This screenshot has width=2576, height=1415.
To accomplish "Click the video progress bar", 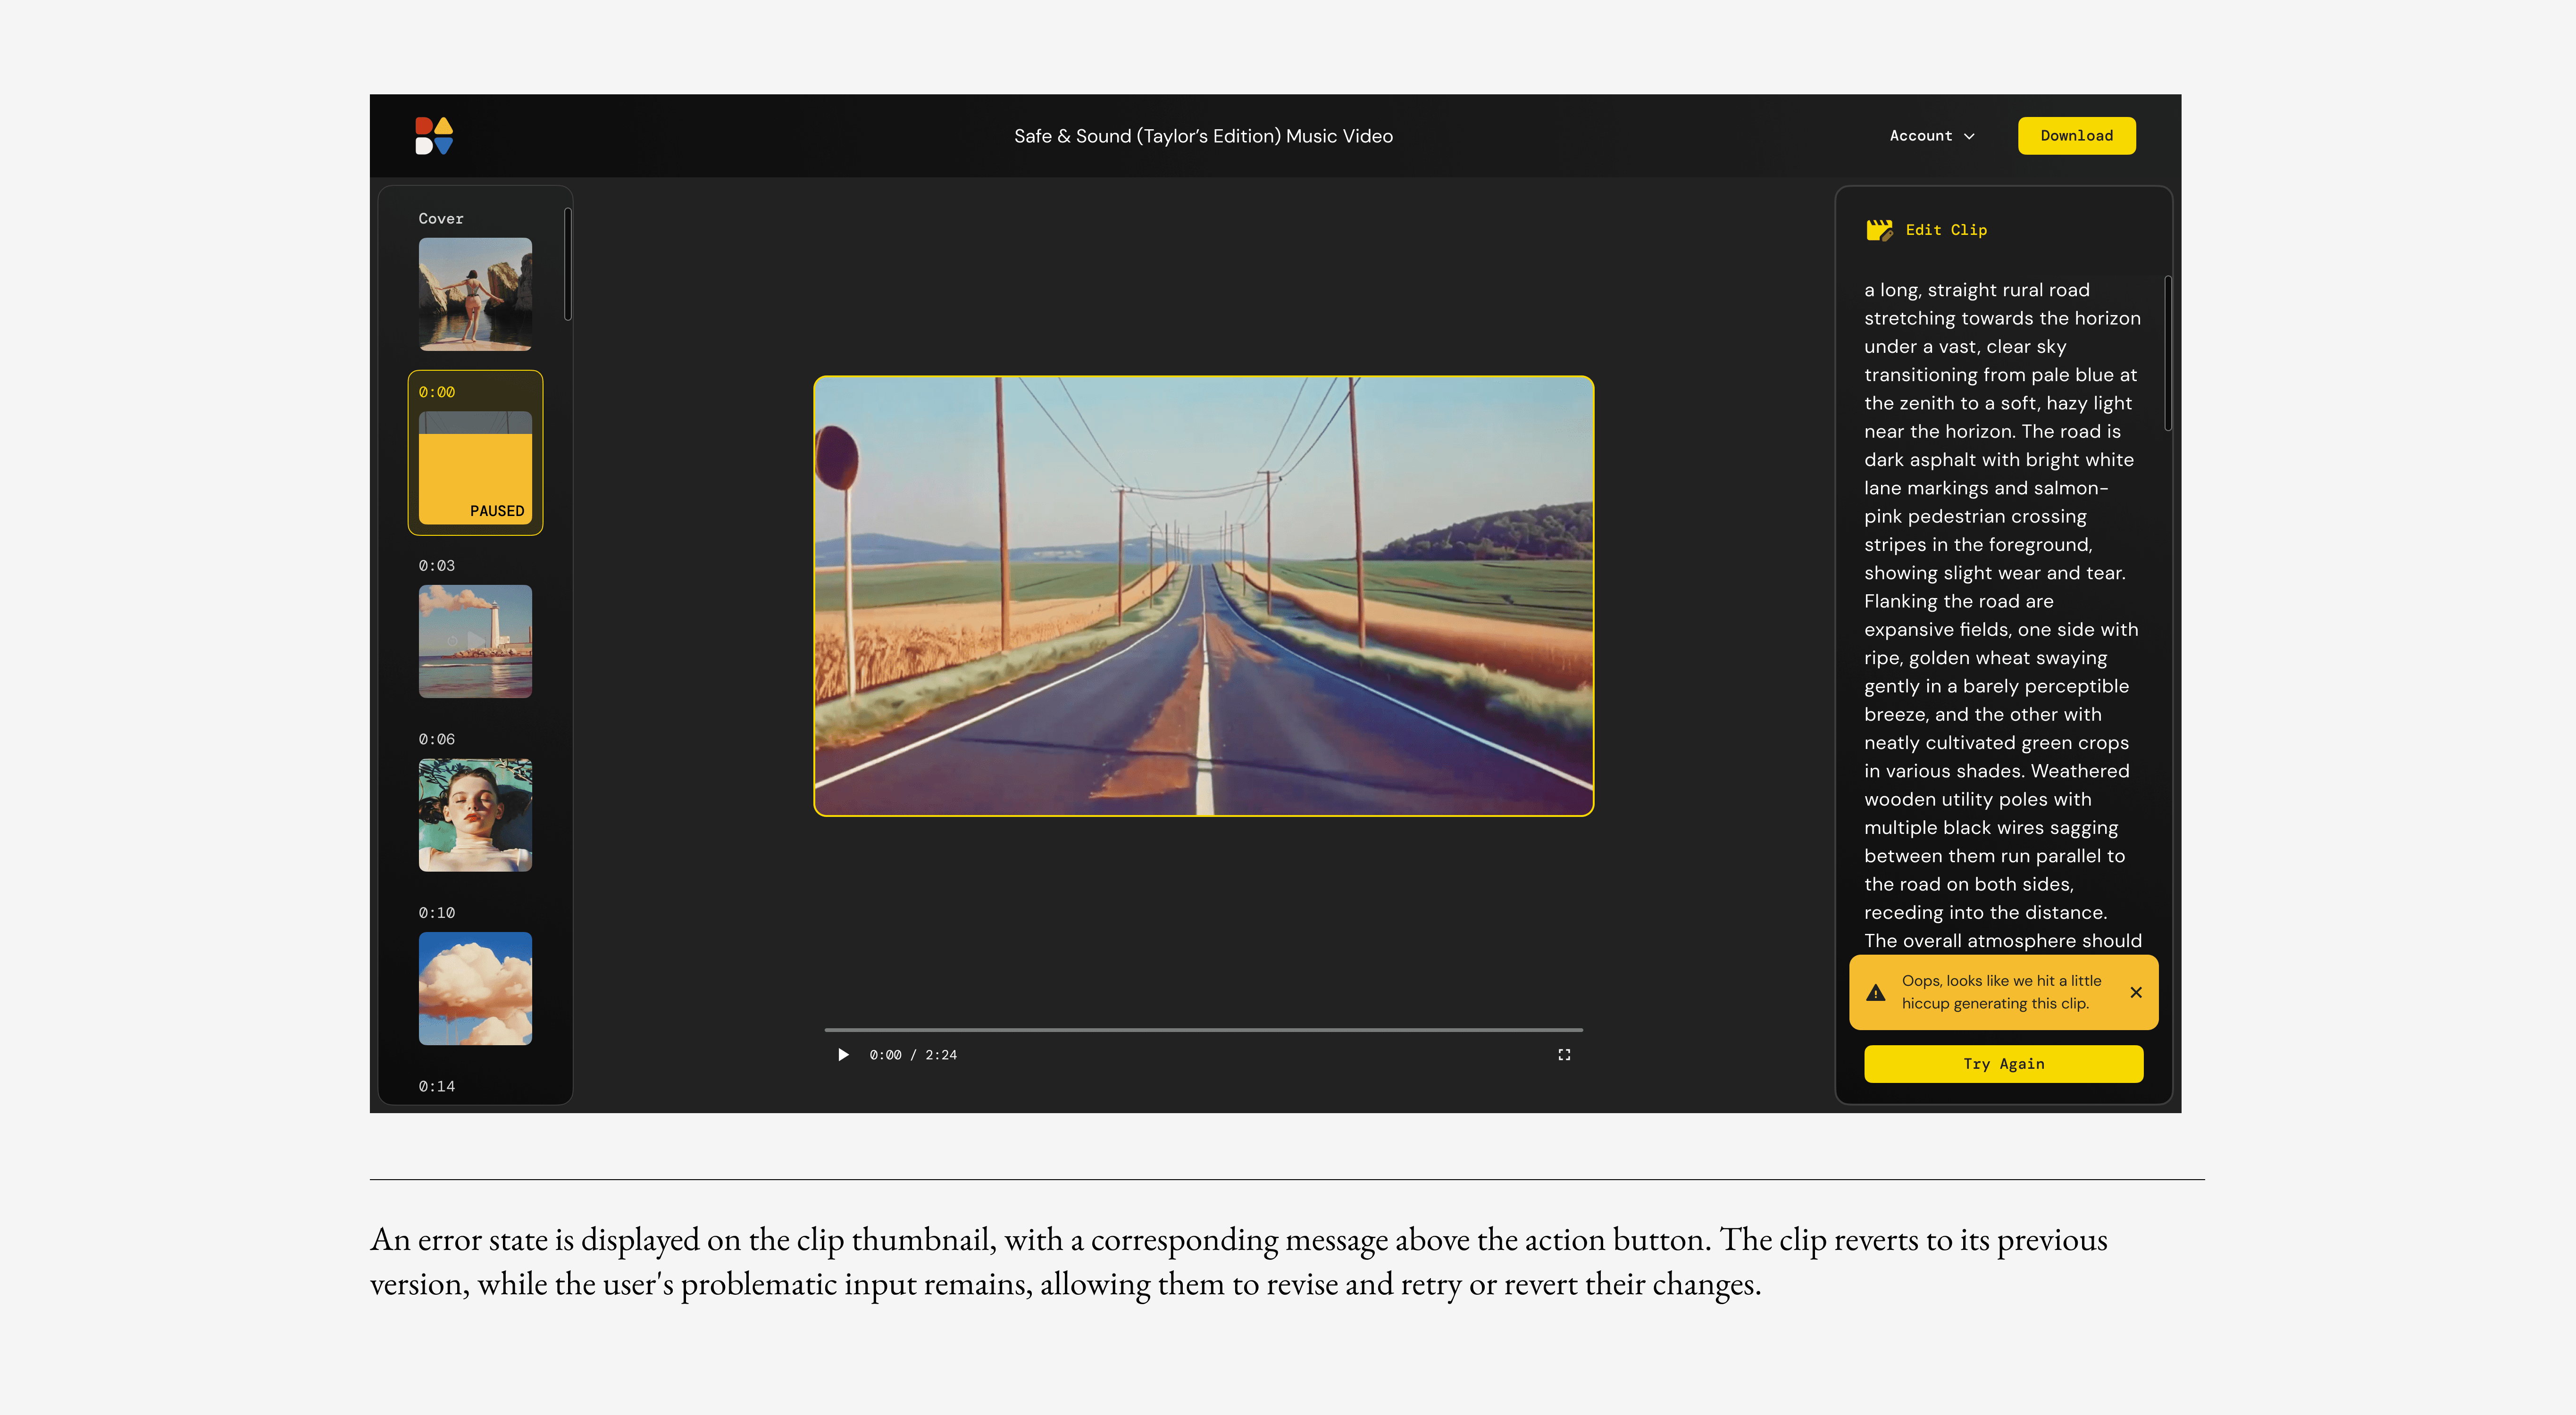I will point(1203,1029).
